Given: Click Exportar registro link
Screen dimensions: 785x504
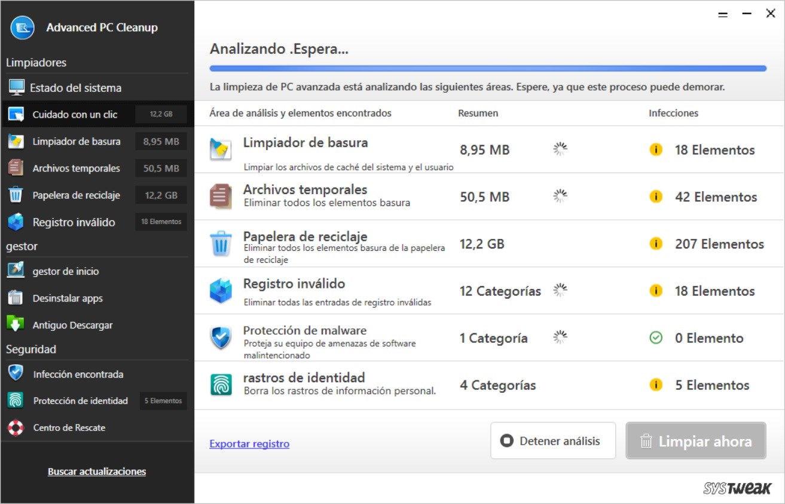Looking at the screenshot, I should coord(249,444).
